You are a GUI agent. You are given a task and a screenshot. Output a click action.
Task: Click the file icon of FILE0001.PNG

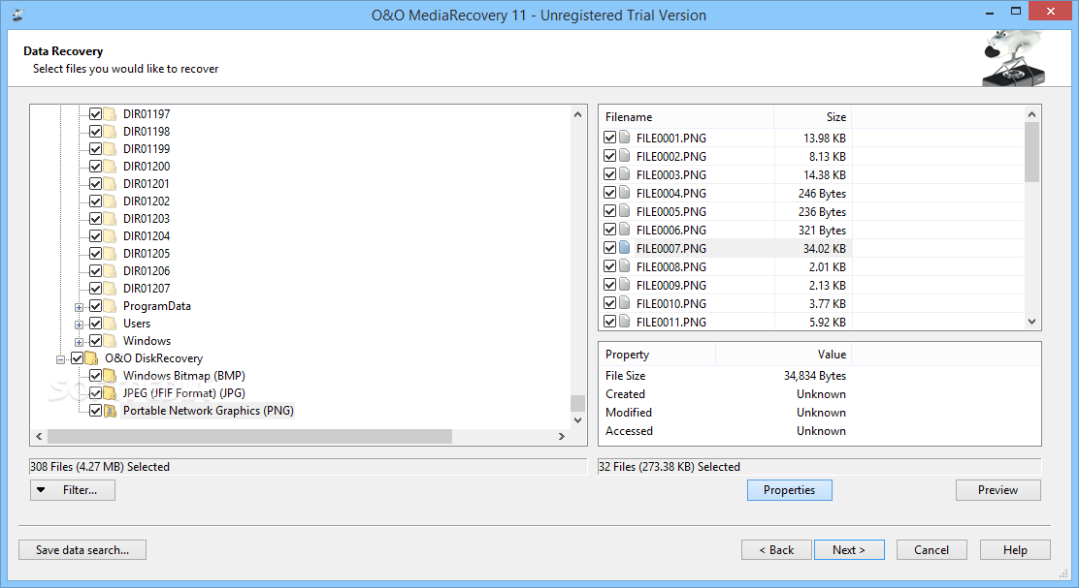pyautogui.click(x=625, y=138)
